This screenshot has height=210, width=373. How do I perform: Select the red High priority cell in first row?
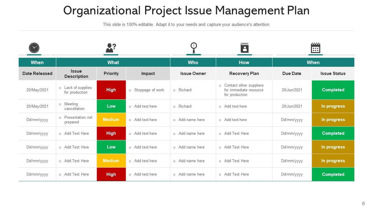111,90
